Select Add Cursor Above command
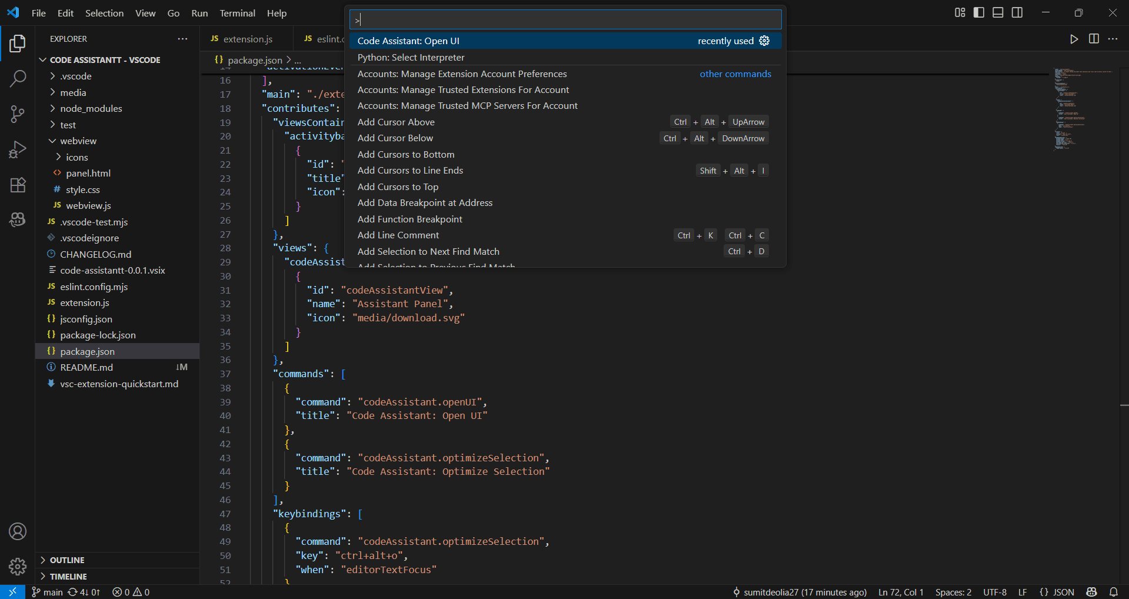The height and width of the screenshot is (599, 1129). point(565,122)
